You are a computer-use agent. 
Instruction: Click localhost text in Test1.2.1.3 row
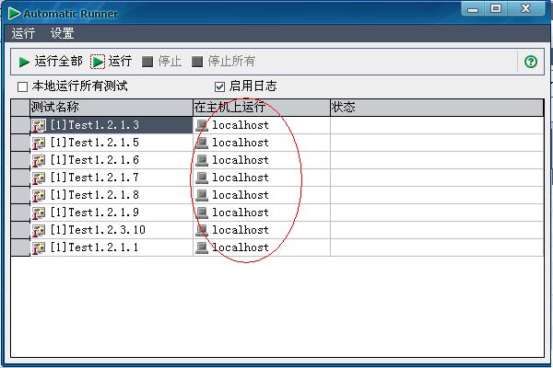[241, 125]
